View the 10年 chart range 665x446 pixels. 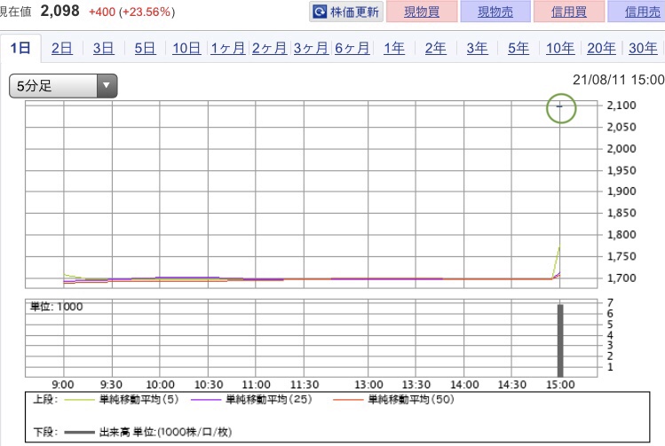coord(560,48)
